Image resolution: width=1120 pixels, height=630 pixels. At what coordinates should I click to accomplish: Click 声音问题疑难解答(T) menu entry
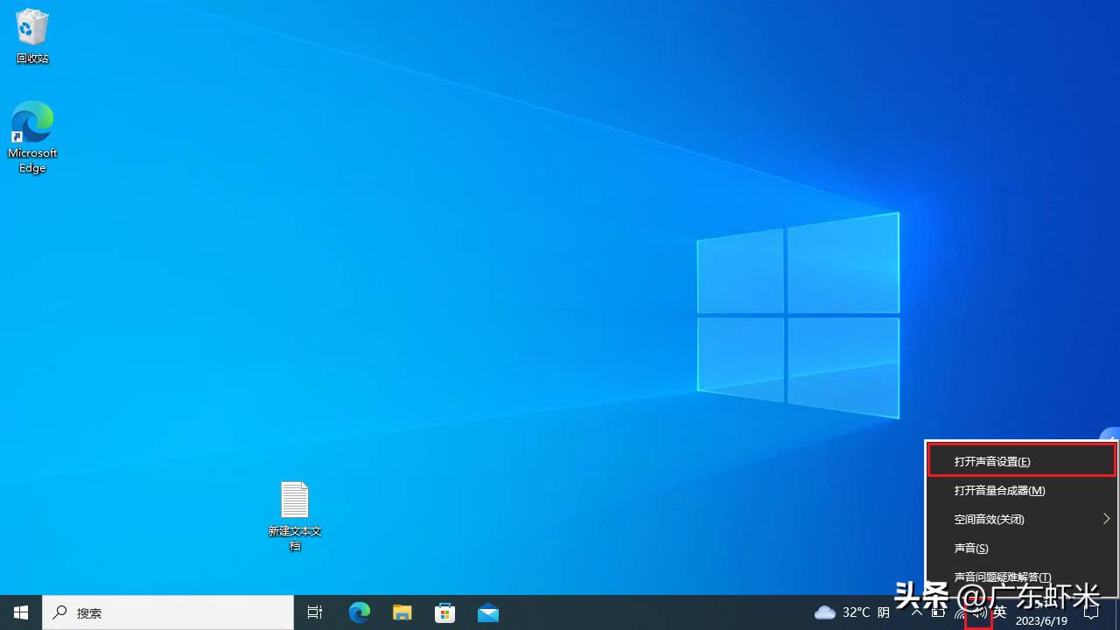pyautogui.click(x=1002, y=577)
